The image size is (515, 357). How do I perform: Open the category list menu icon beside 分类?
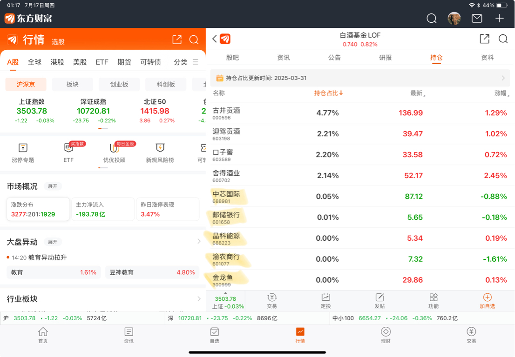pos(196,62)
